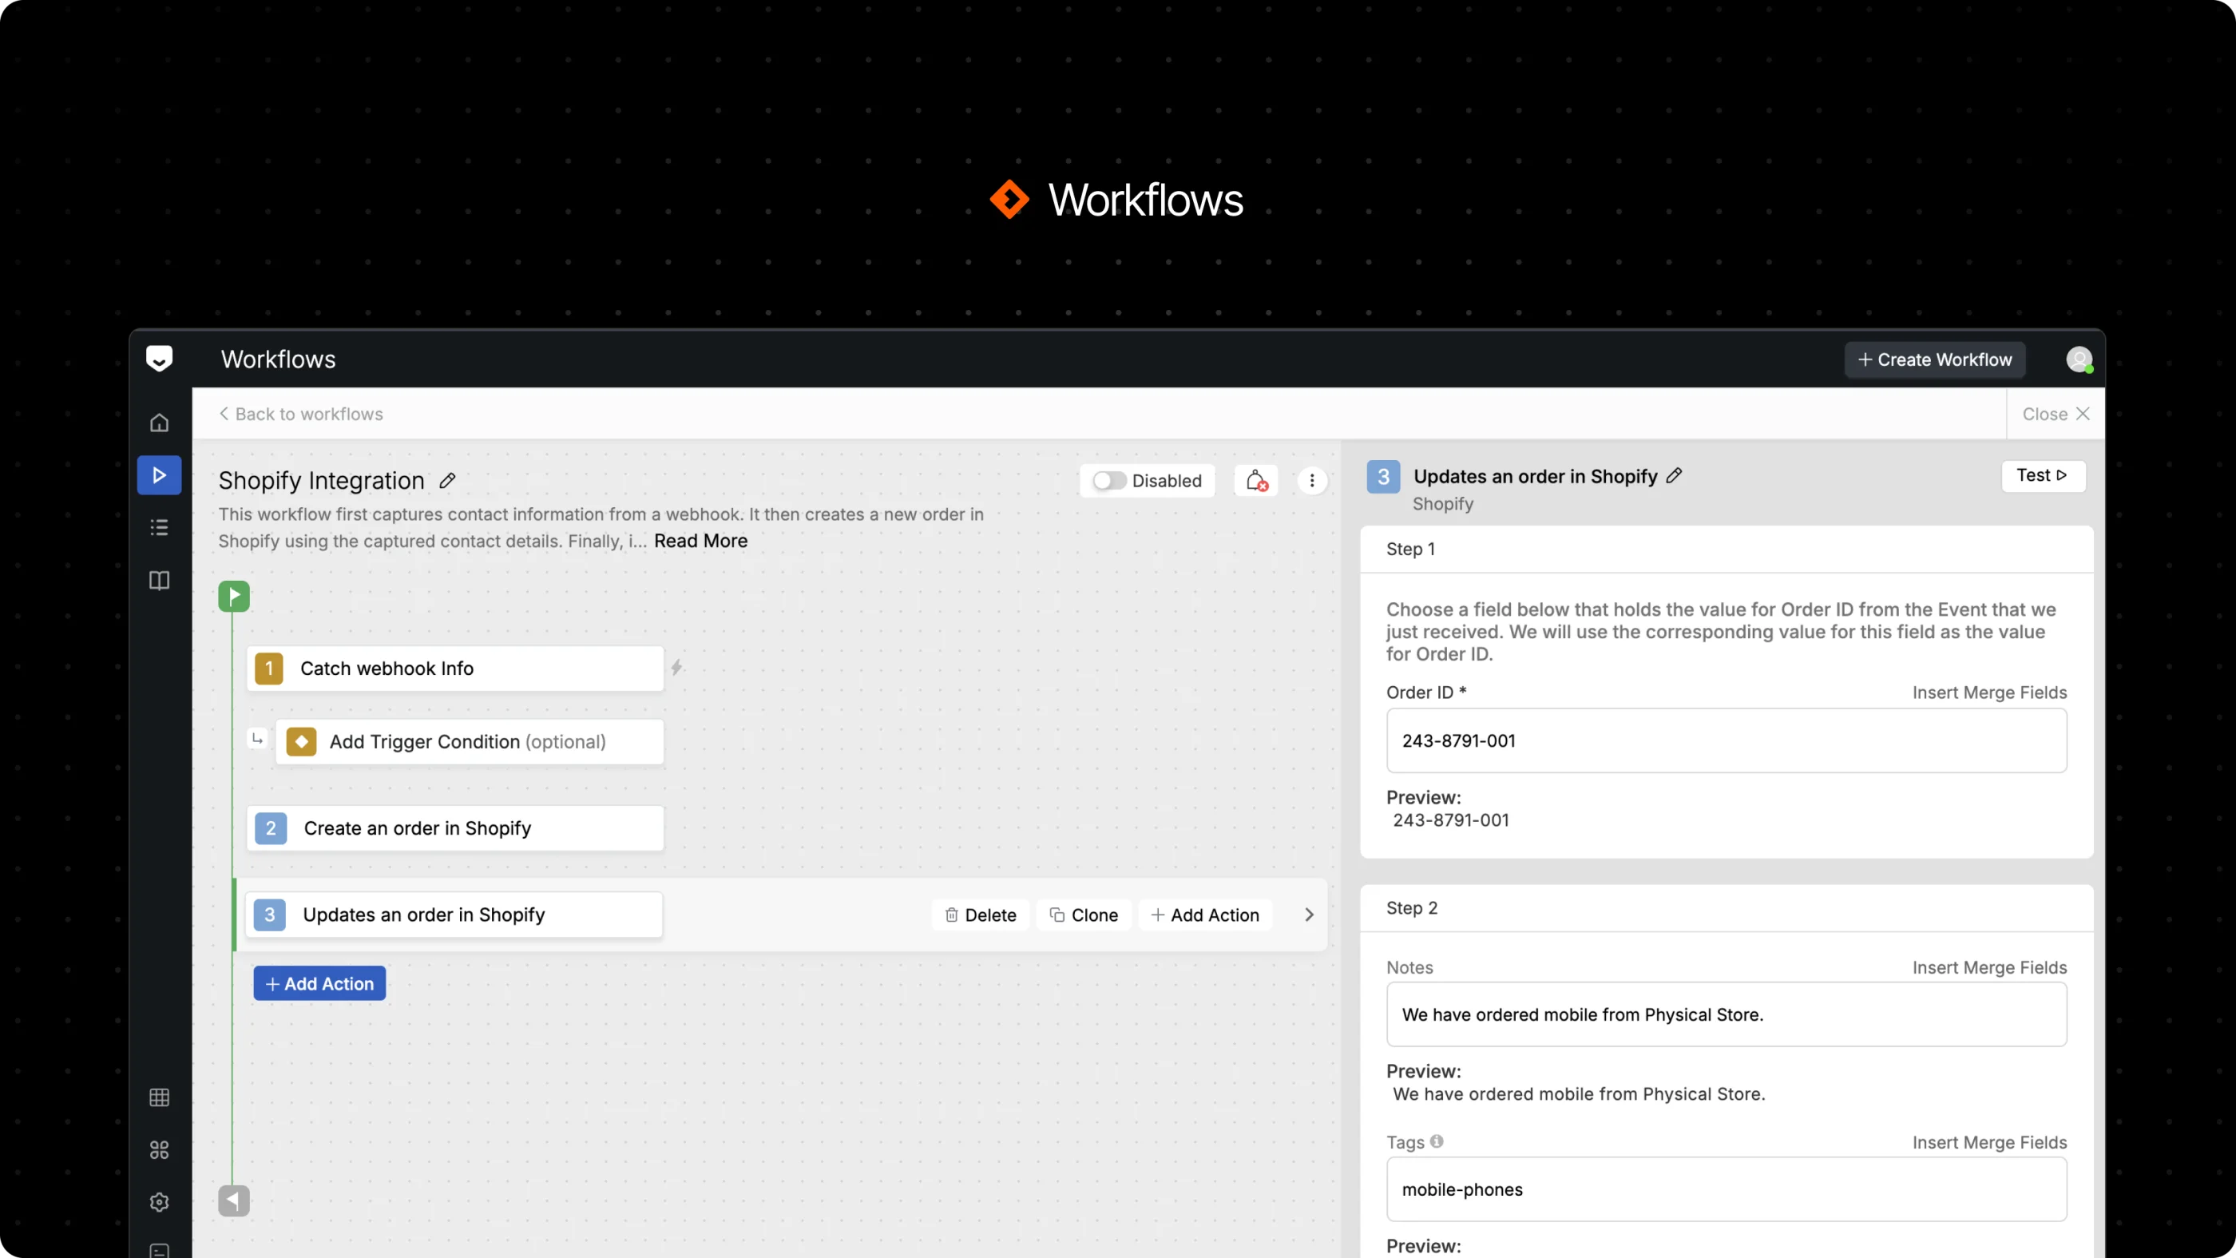
Task: Select Create an order in Shopify step
Action: [x=455, y=828]
